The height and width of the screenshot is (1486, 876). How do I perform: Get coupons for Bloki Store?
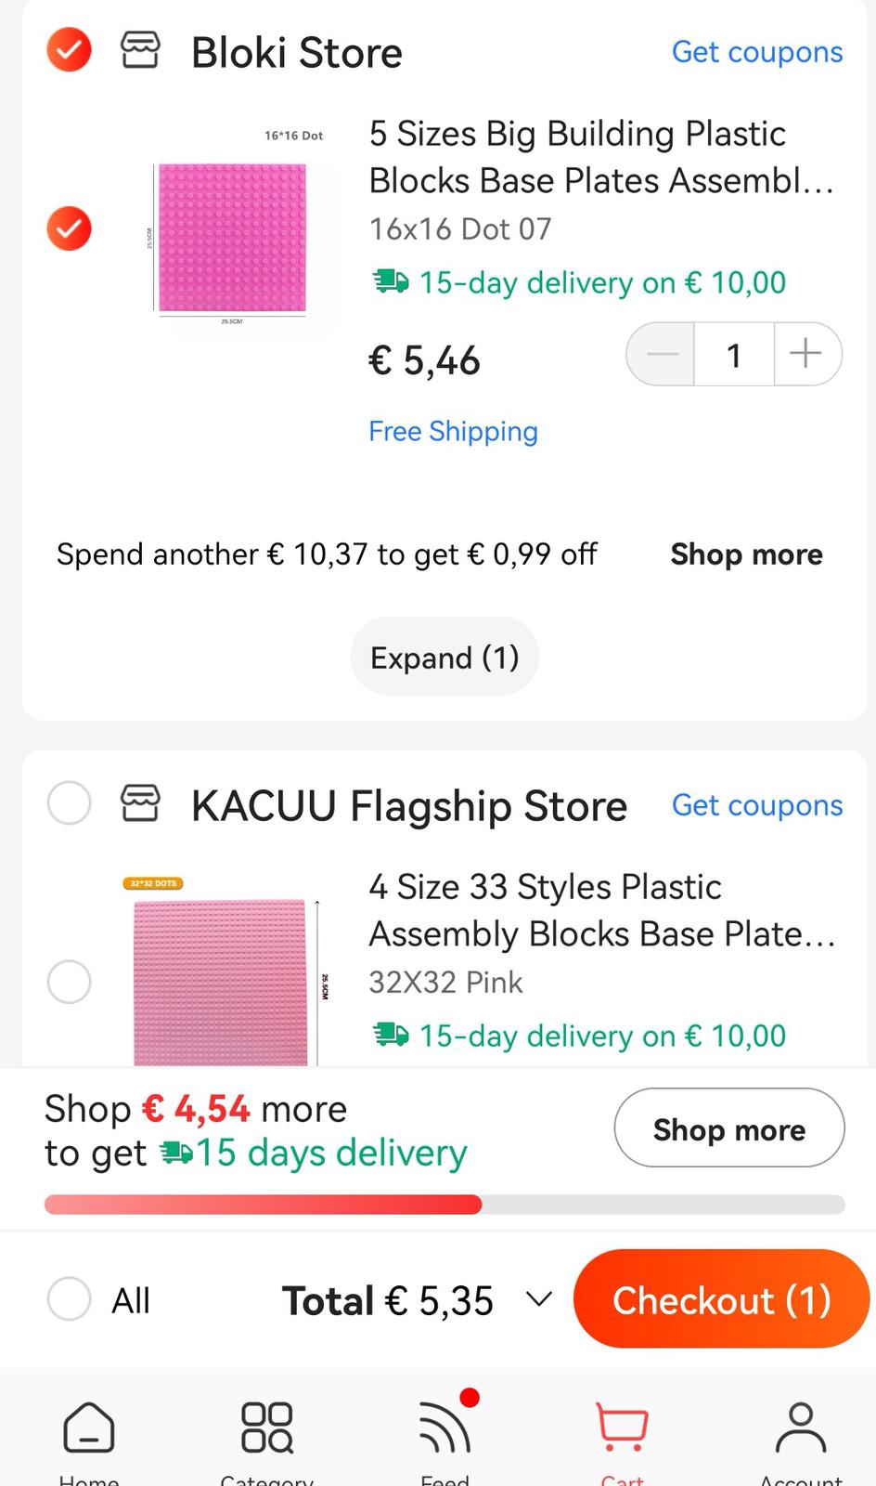point(757,52)
